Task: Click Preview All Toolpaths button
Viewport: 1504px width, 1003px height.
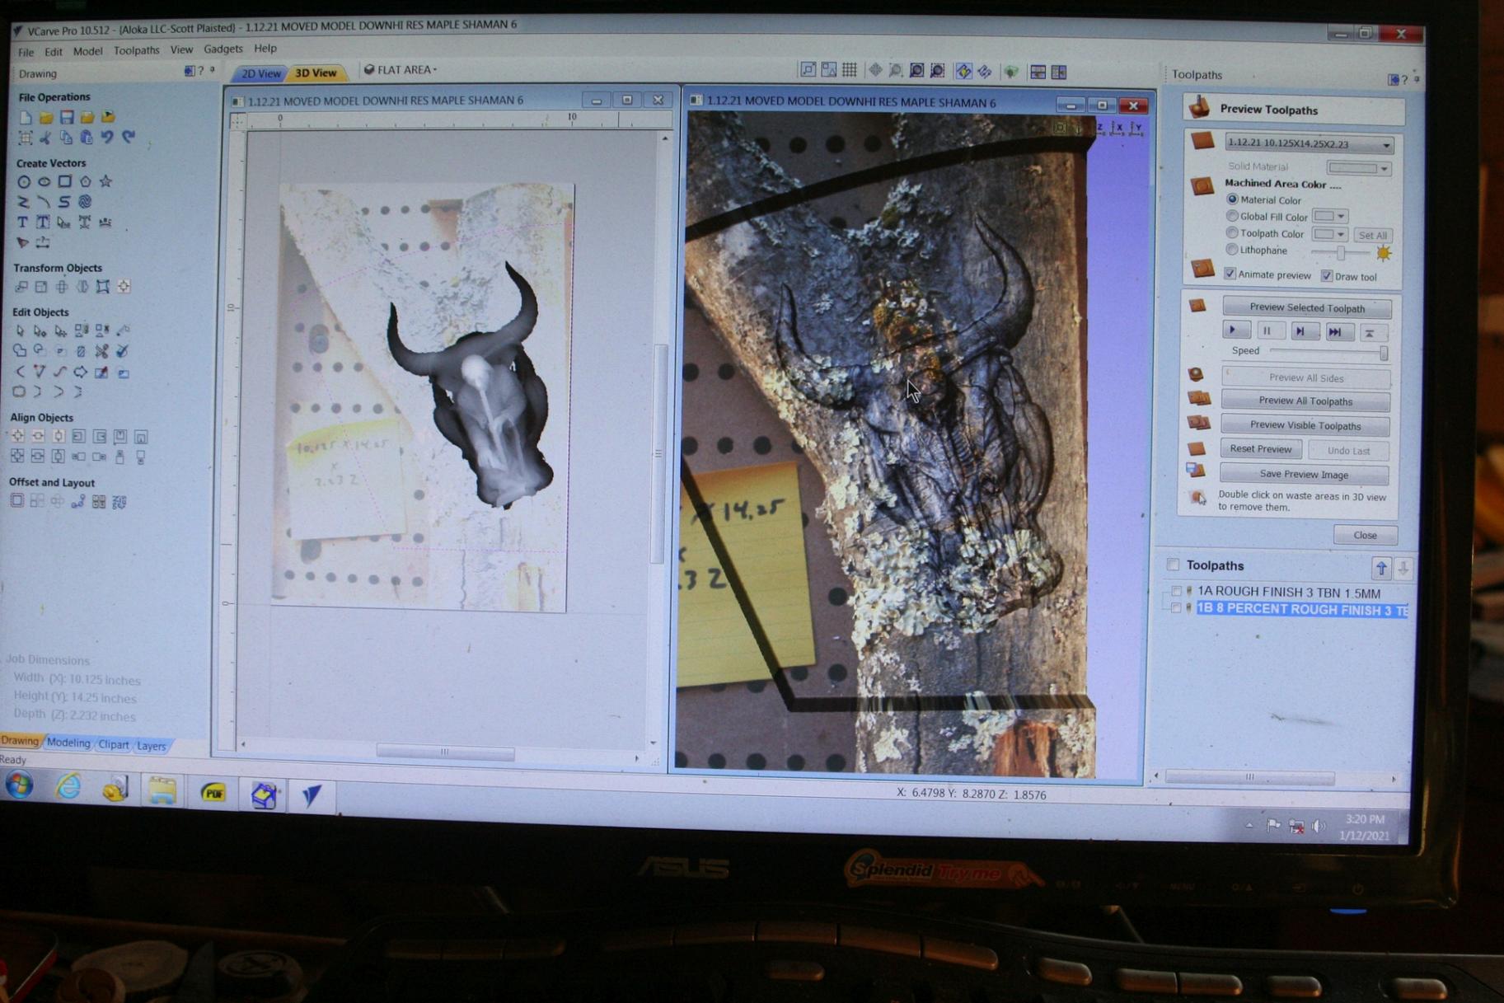Action: [1305, 401]
